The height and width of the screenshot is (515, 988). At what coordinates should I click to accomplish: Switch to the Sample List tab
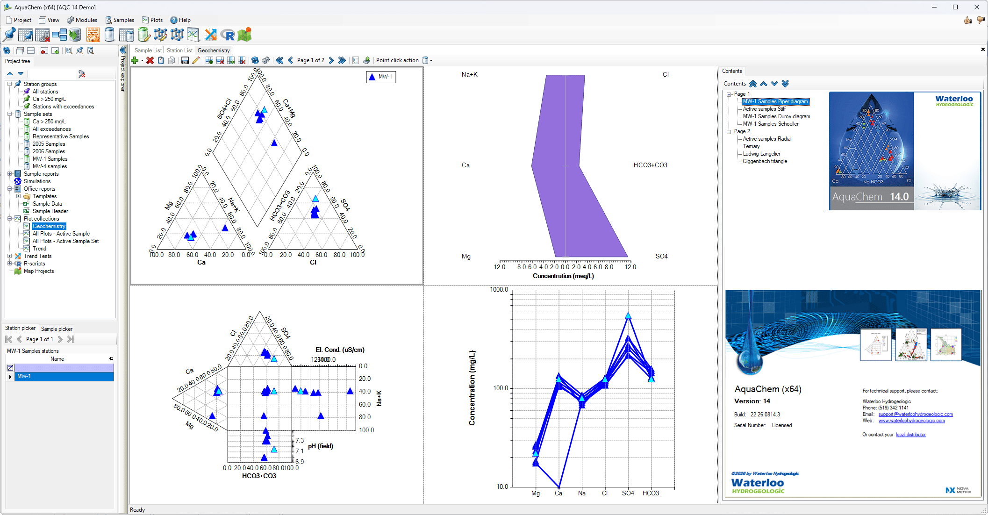[148, 50]
